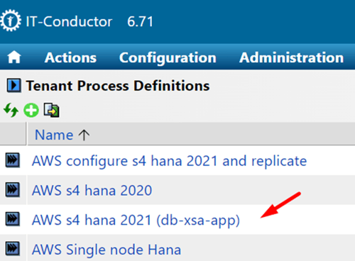Open AWS s4 hana 2021 (db-xsa-app)

point(136,220)
